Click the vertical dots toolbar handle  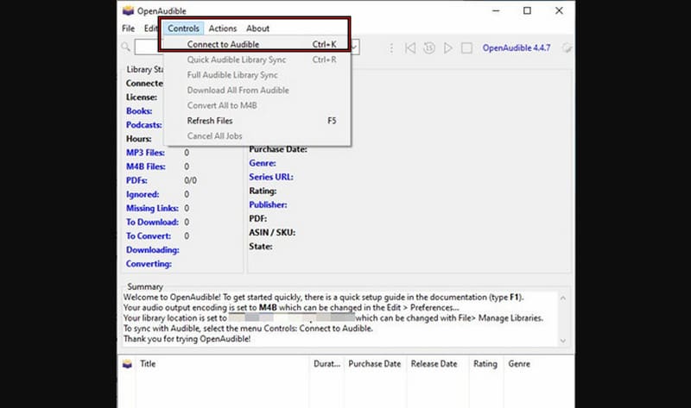(391, 48)
